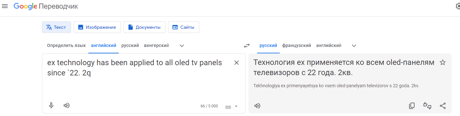Screen dimensions: 460x116
Task: Open the settings gear
Action: (458, 6)
